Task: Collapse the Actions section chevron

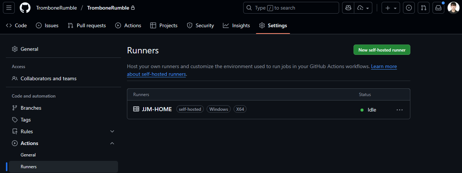Action: coord(112,143)
